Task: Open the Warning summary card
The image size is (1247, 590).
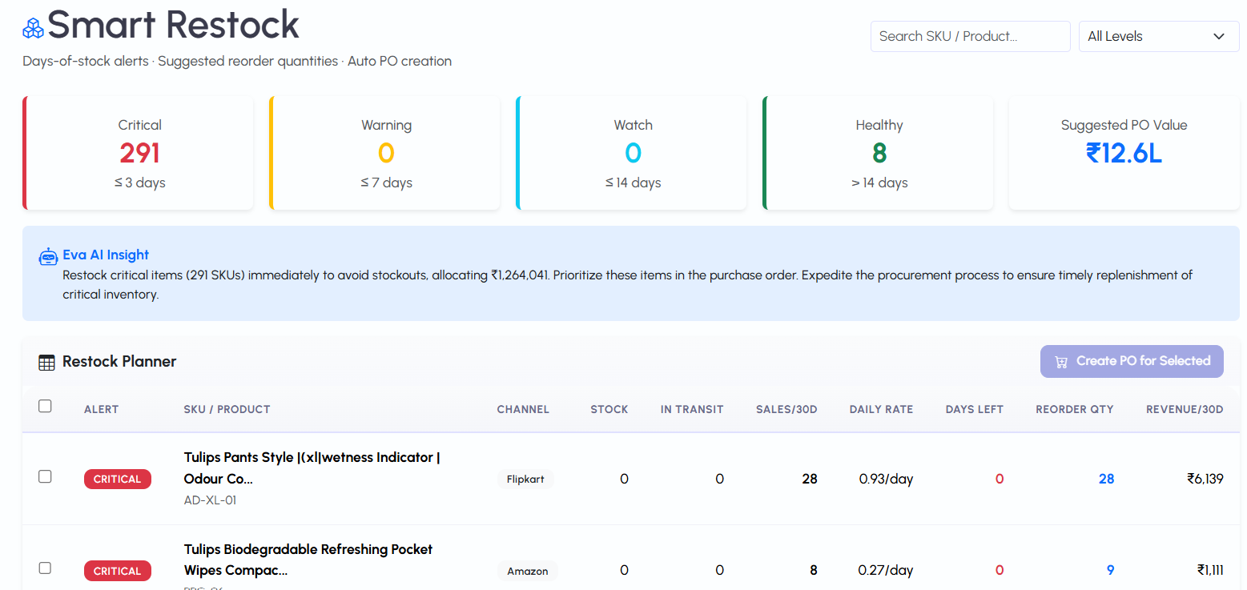Action: pyautogui.click(x=385, y=153)
